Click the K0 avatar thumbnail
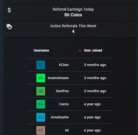Viewport: 138px width, 135px height. (41, 130)
